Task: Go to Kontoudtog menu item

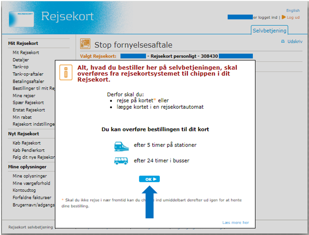Action: coord(24,191)
